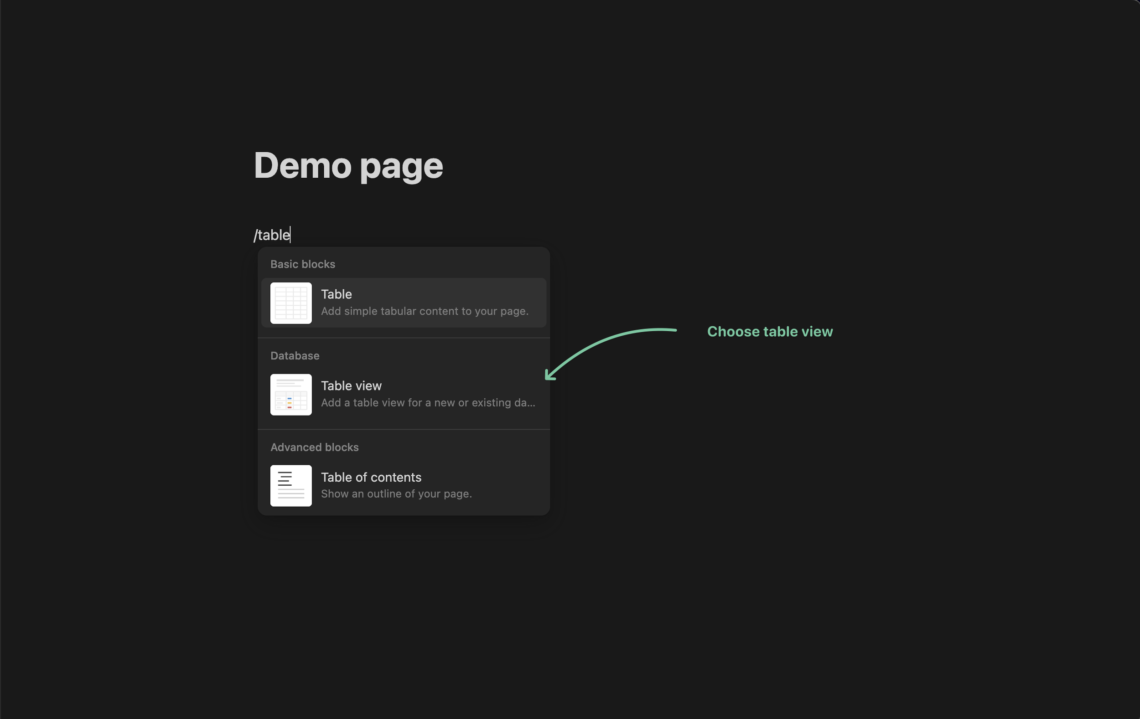Click 'Add simple tabular content' description

[424, 311]
